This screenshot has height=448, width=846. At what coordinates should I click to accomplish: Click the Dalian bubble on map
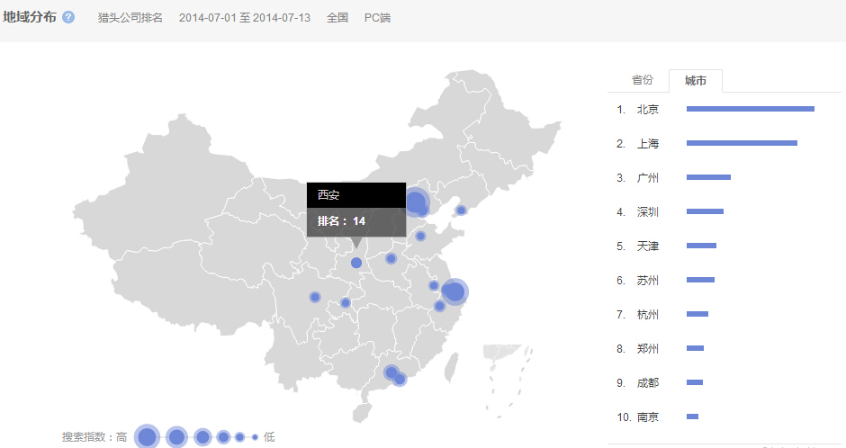pyautogui.click(x=462, y=211)
